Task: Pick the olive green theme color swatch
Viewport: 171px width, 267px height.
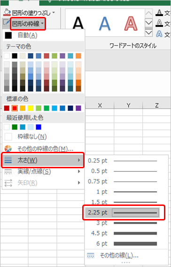Action: [54, 56]
